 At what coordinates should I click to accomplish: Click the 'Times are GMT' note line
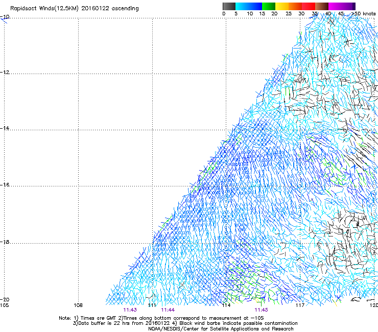(161, 318)
